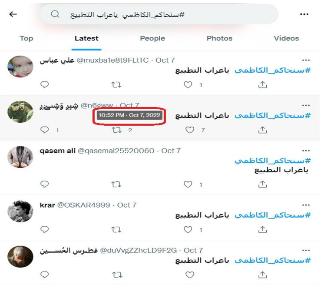Image resolution: width=321 pixels, height=285 pixels.
Task: Like the @n6gww tweet with 7 likes
Action: 190,130
